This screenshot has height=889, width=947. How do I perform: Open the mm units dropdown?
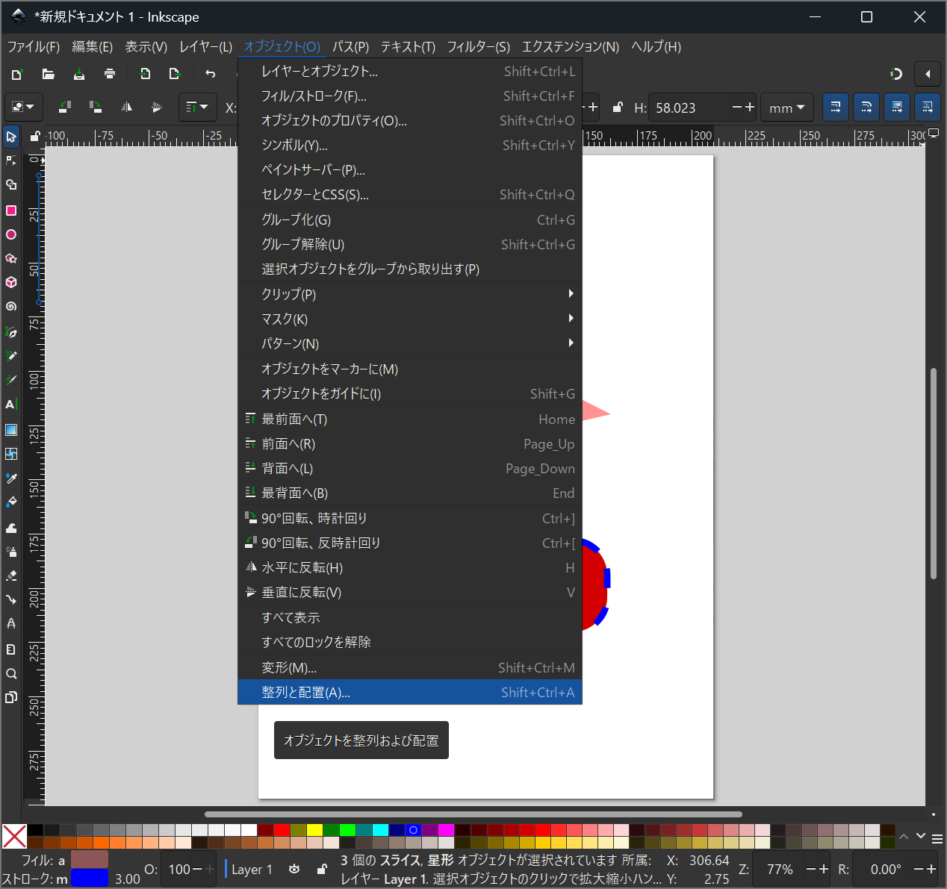[x=786, y=108]
